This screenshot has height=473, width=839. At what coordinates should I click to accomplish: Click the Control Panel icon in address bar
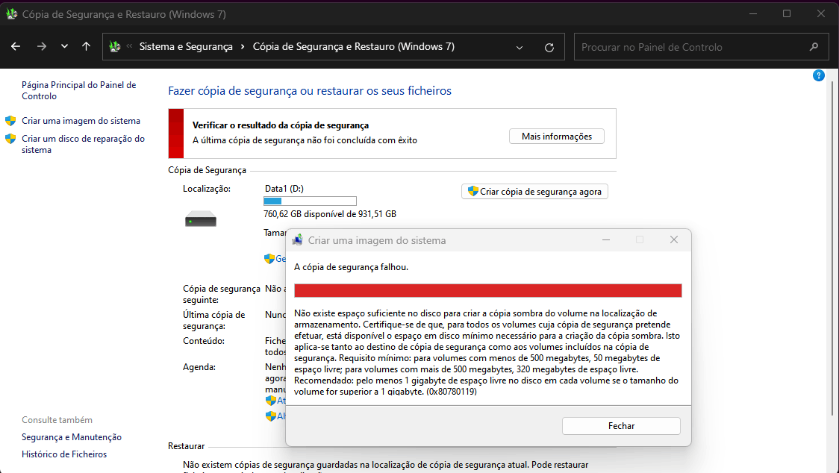point(114,46)
